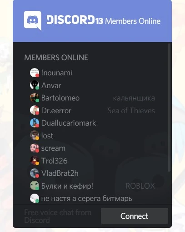185x232 pixels.
Task: Click the avatar next to lost
Action: tap(35, 135)
